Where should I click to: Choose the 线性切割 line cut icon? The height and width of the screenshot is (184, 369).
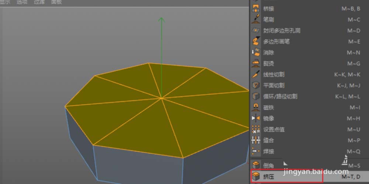click(256, 74)
